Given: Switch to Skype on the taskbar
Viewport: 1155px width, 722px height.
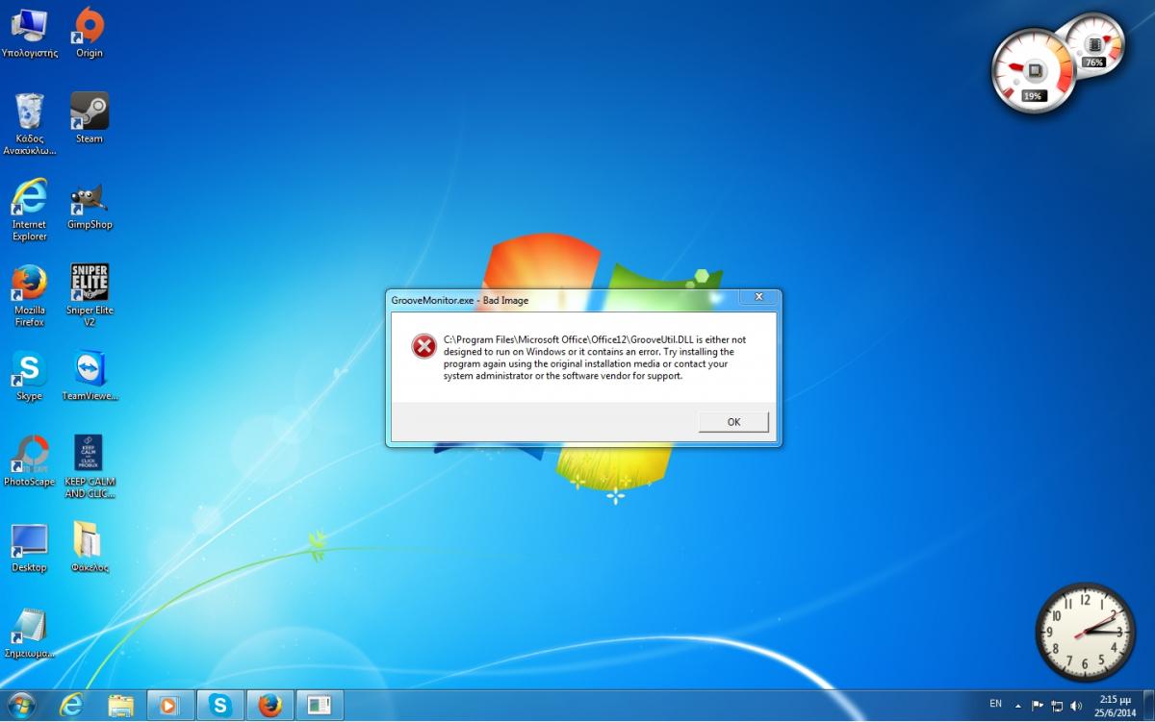Looking at the screenshot, I should (220, 706).
